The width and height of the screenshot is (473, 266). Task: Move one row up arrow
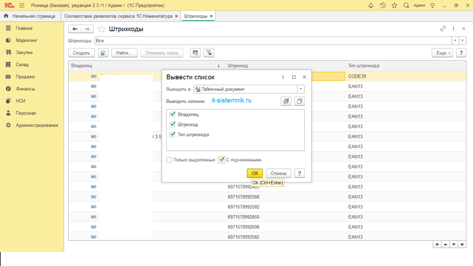(x=445, y=244)
